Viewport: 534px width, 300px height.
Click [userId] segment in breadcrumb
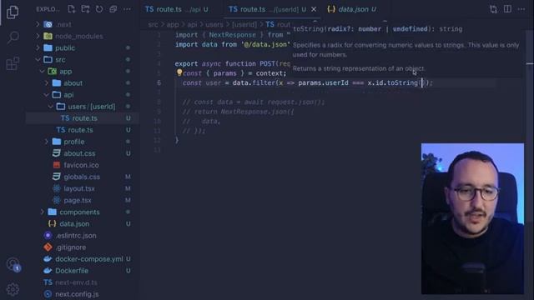tap(244, 24)
